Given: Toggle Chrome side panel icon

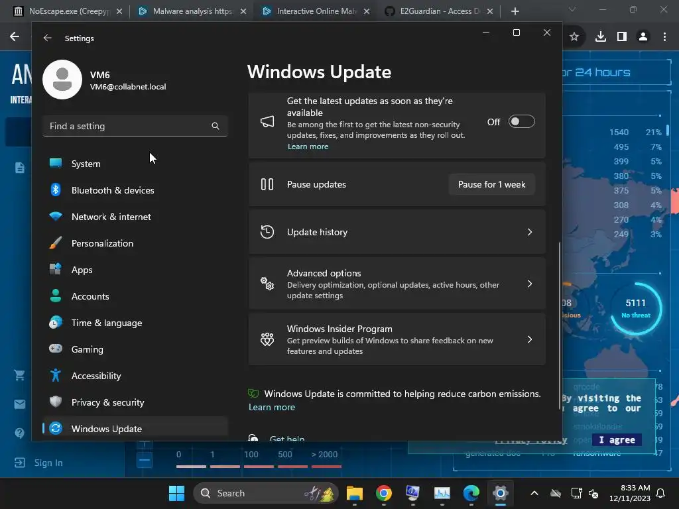Looking at the screenshot, I should (622, 37).
